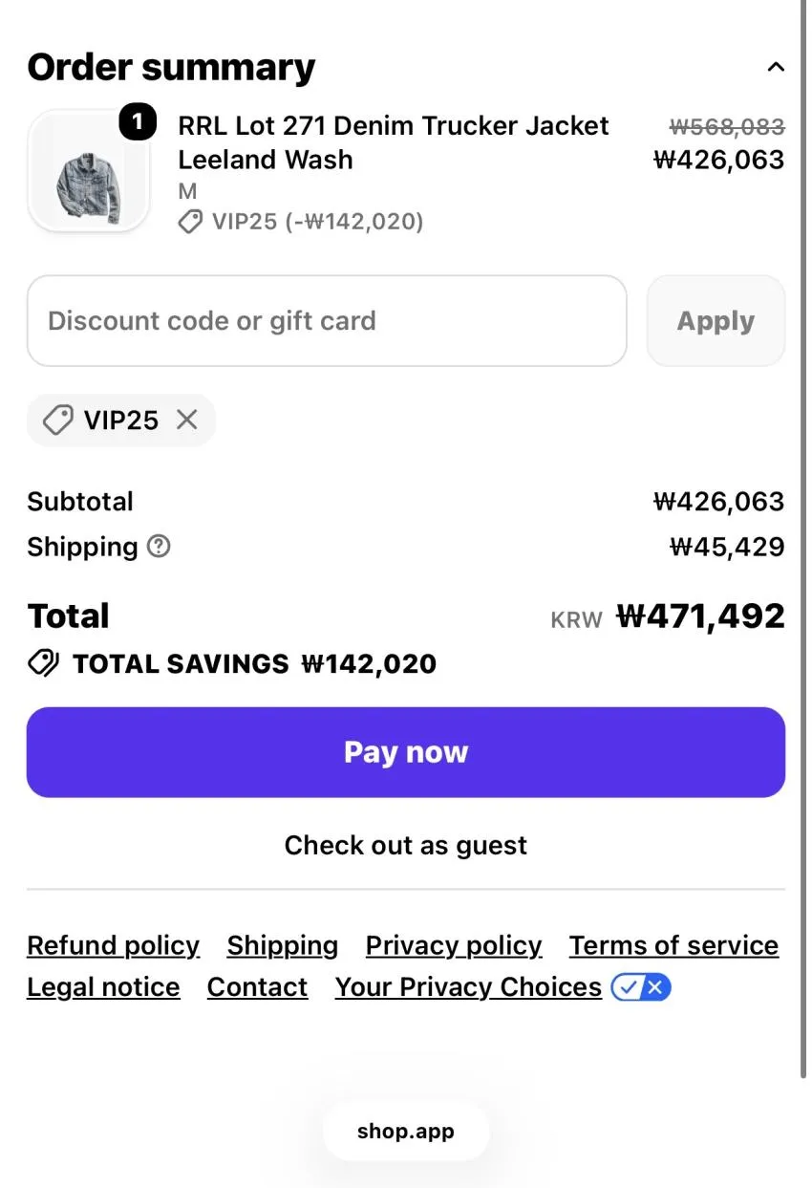The width and height of the screenshot is (812, 1188).
Task: Open the Refund policy link
Action: pos(113,946)
